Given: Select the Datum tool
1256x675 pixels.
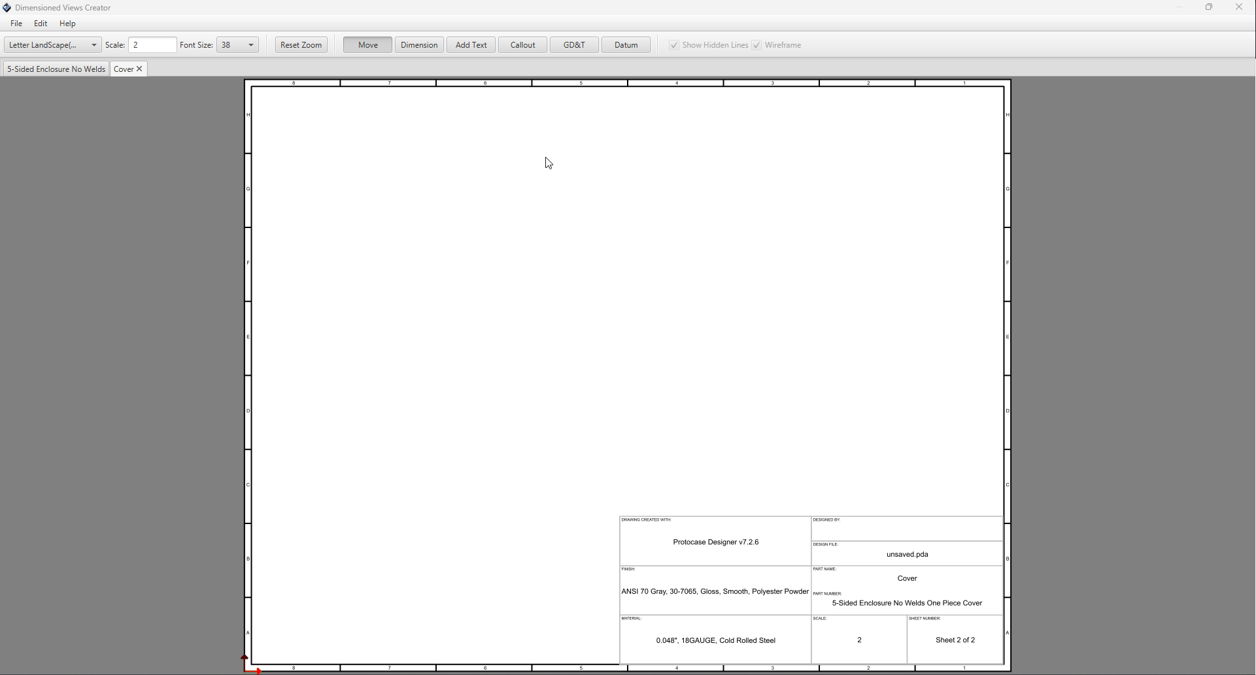Looking at the screenshot, I should tap(626, 45).
